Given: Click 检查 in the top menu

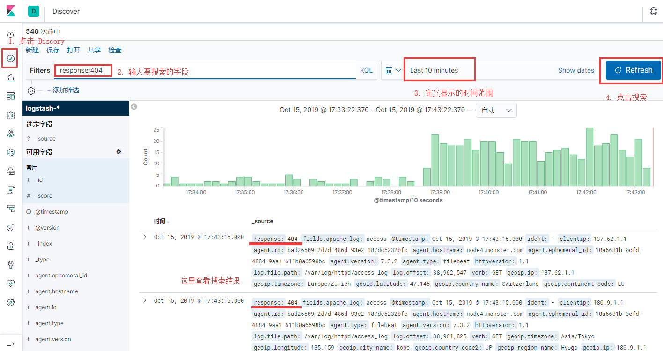Looking at the screenshot, I should (115, 50).
